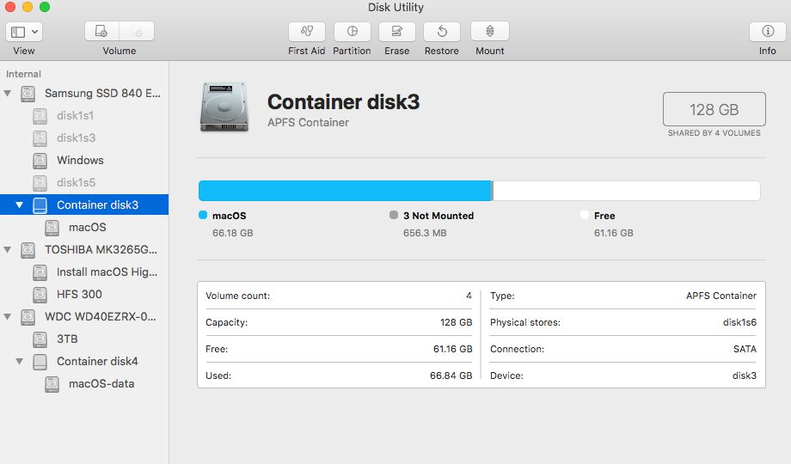
Task: Click the remove Volume toolbar icon
Action: [x=136, y=31]
